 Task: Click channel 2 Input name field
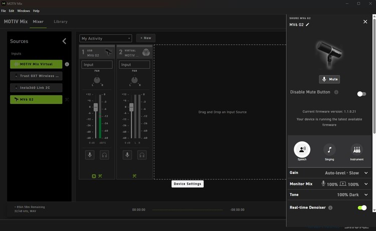tap(134, 64)
